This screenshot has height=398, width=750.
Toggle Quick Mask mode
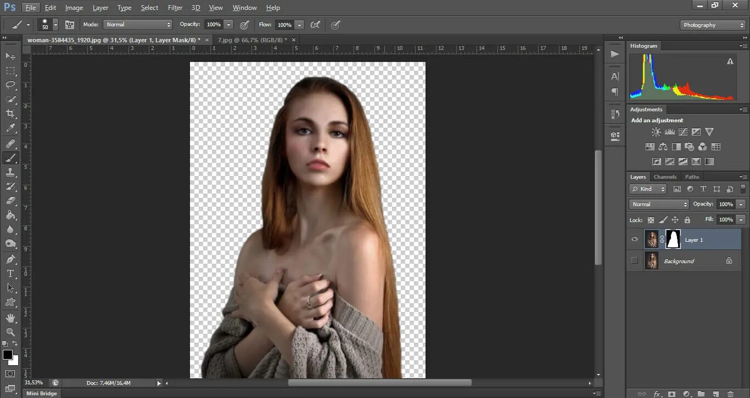click(10, 373)
